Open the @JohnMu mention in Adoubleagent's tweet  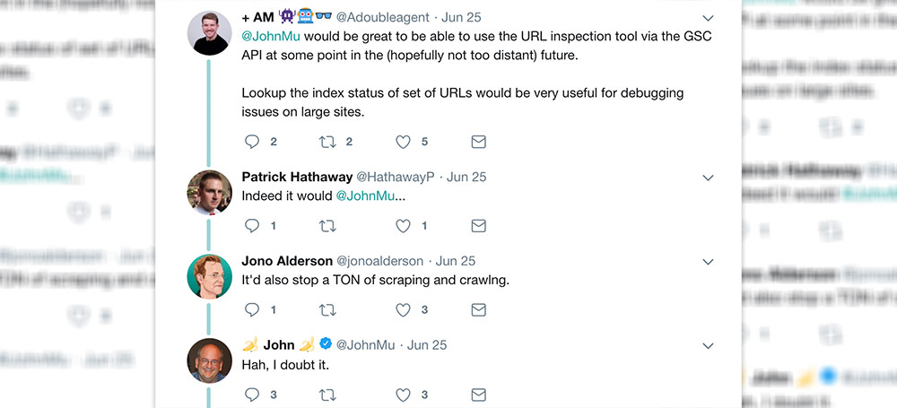click(271, 37)
